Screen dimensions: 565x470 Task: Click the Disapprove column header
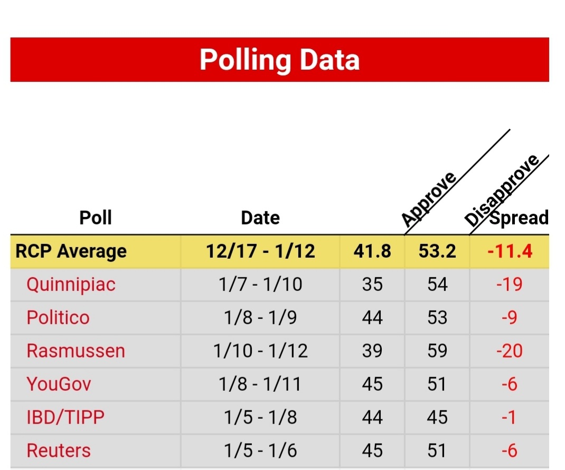coord(502,190)
